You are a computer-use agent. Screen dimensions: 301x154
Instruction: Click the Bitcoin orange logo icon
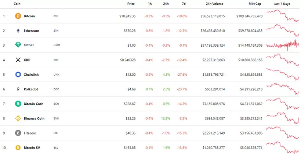pos(18,16)
